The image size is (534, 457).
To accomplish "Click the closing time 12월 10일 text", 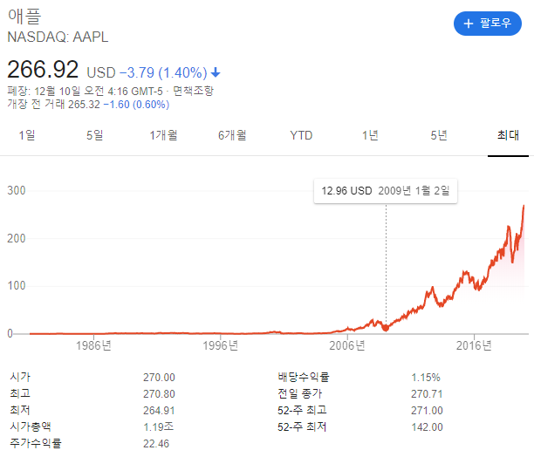I will (x=58, y=92).
